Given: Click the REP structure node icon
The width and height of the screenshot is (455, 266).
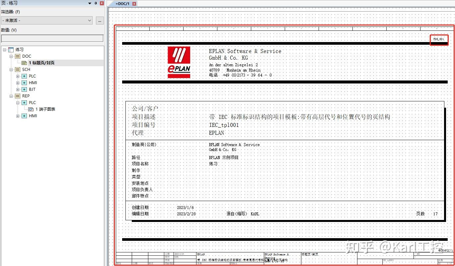Looking at the screenshot, I should click(17, 96).
